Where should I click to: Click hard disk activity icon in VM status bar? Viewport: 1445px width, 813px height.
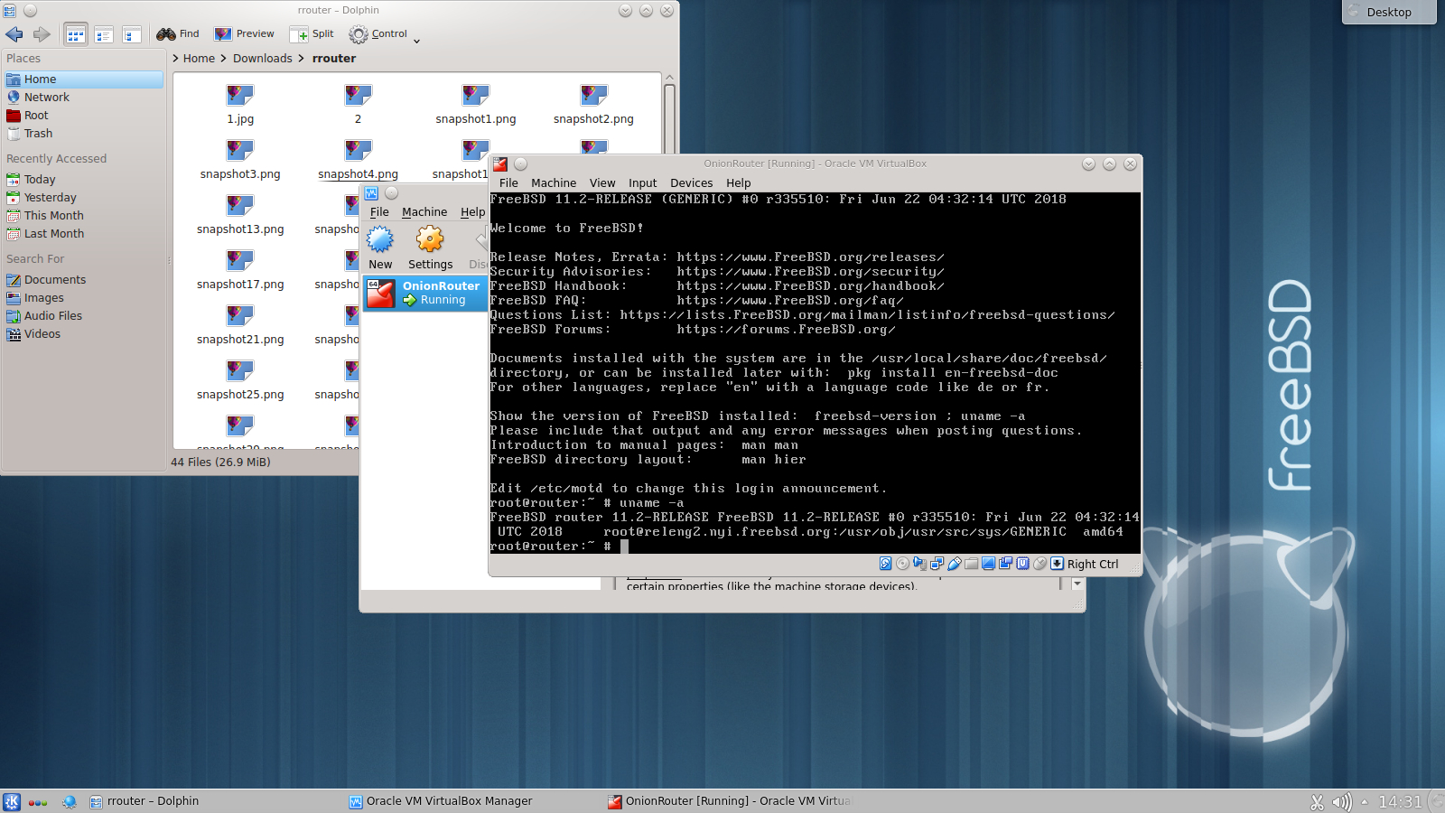point(886,564)
